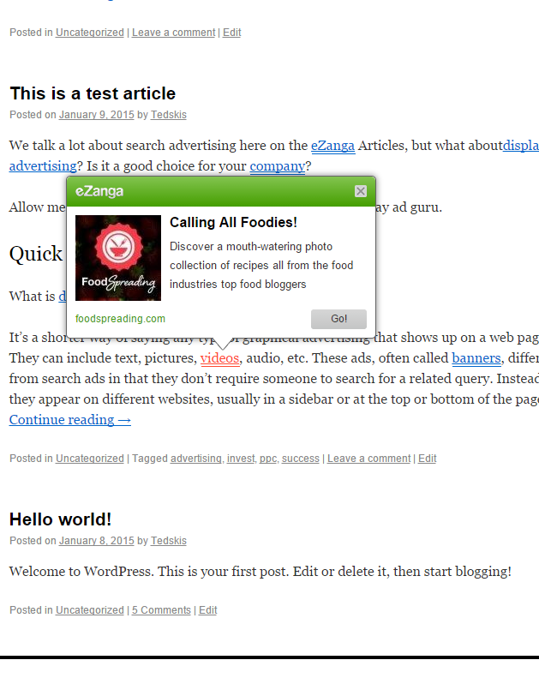Viewport: 539px width, 684px height.
Task: Close the eZanga ad popup
Action: tap(360, 191)
